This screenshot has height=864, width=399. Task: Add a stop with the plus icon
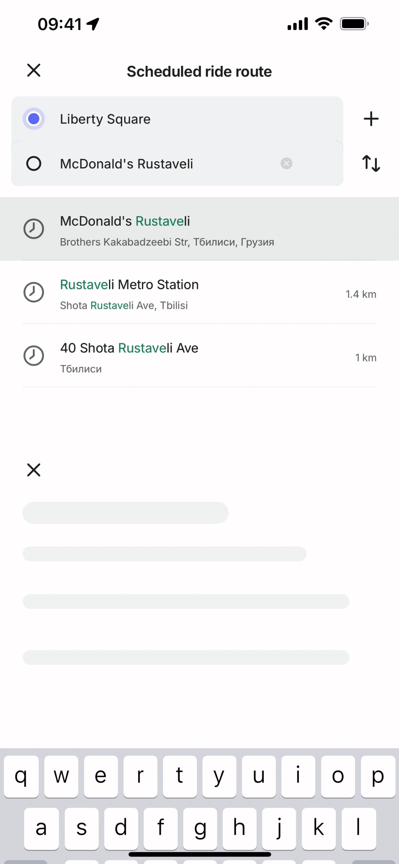(371, 119)
